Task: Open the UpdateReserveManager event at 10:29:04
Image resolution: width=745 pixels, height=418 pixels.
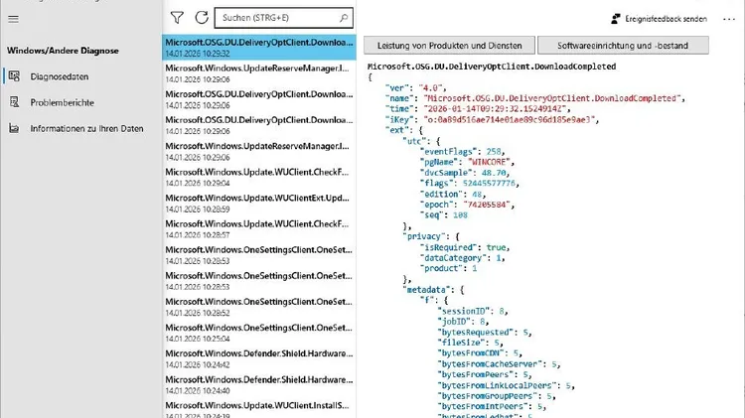Action: click(256, 151)
